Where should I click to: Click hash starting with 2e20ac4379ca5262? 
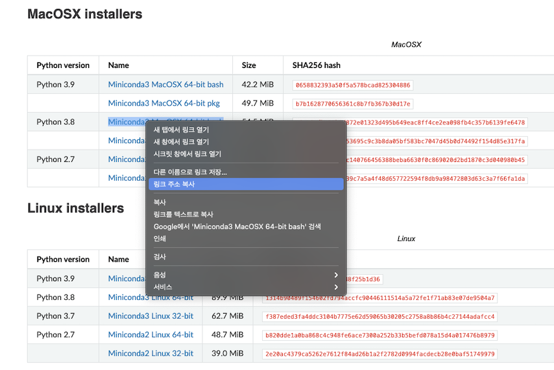[x=379, y=354]
